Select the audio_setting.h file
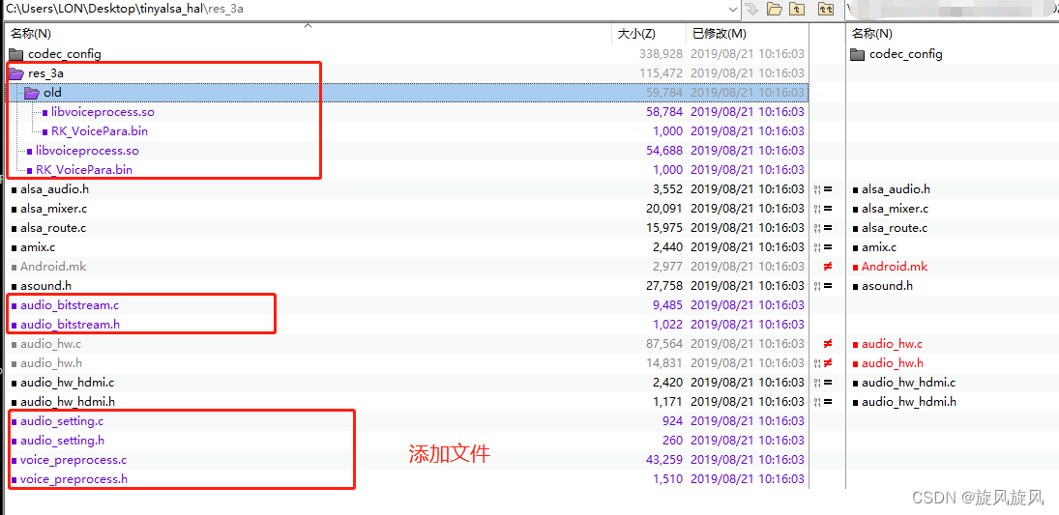Viewport: 1059px width, 515px height. pyautogui.click(x=62, y=441)
